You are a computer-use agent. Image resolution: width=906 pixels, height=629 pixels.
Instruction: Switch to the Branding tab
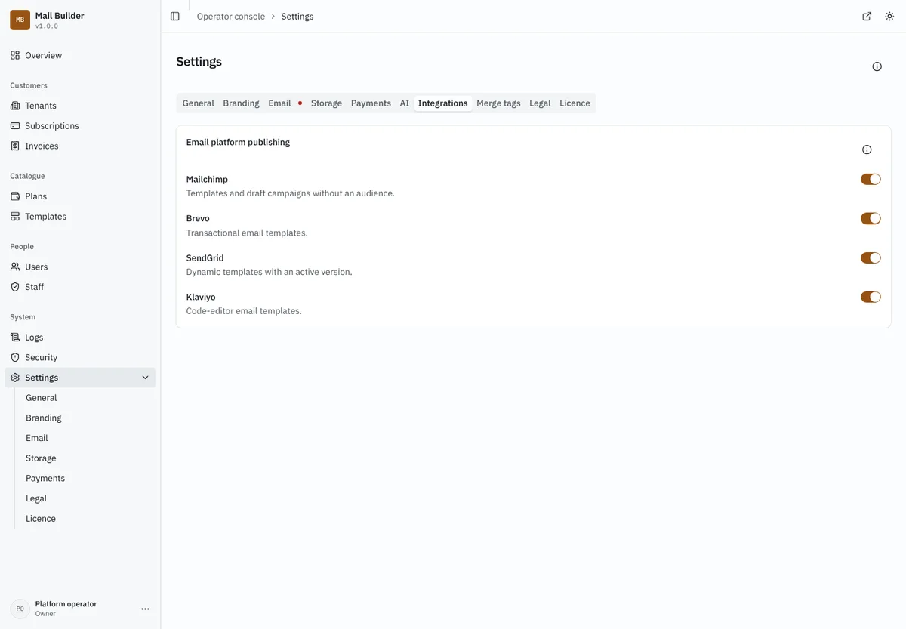coord(242,103)
